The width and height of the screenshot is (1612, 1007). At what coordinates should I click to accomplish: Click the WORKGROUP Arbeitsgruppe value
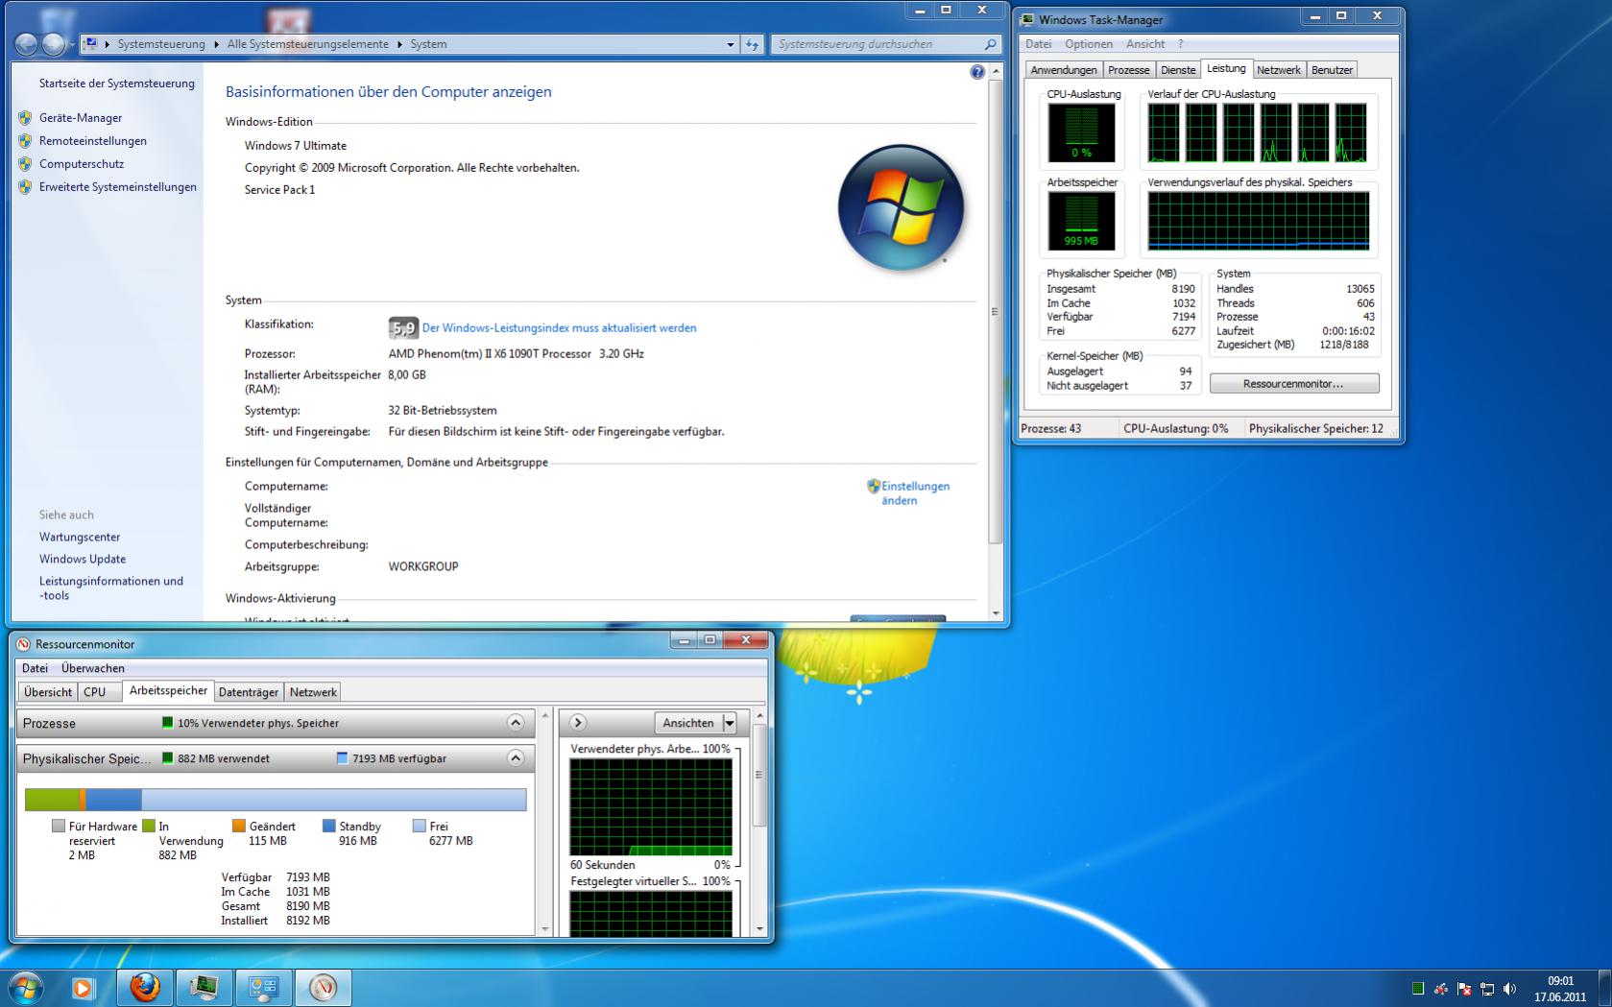(423, 566)
